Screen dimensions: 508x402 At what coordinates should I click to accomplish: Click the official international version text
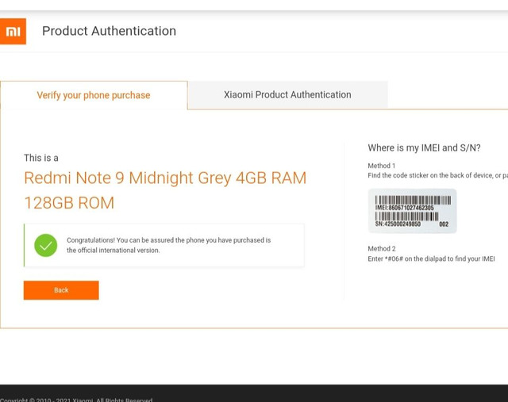point(113,251)
